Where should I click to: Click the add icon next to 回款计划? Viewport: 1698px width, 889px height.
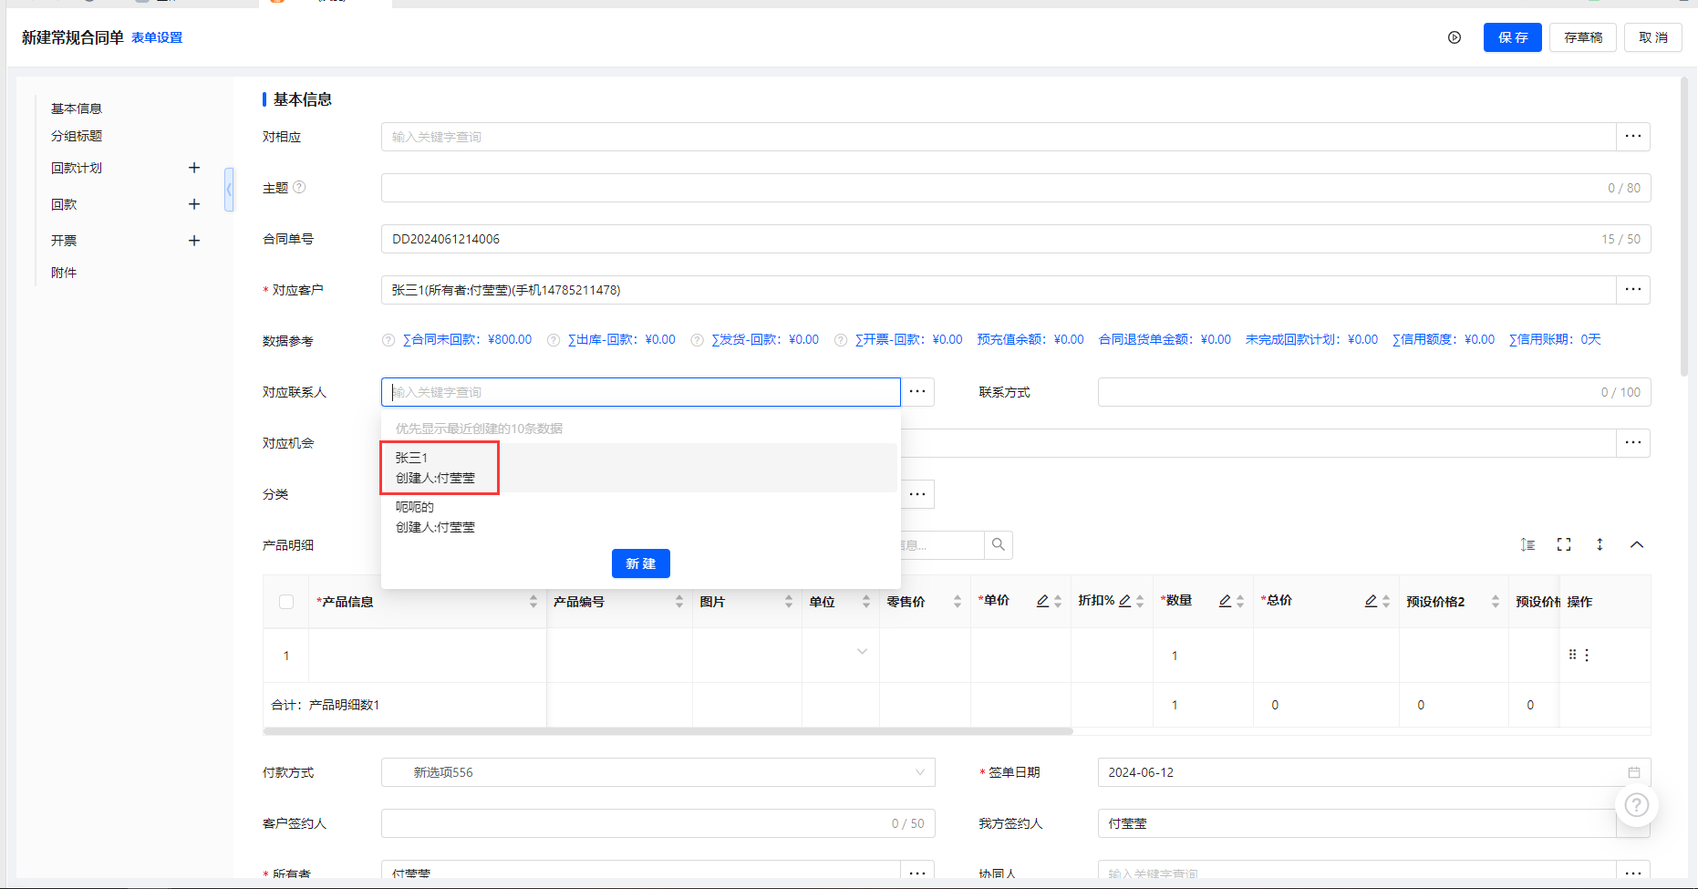point(194,168)
